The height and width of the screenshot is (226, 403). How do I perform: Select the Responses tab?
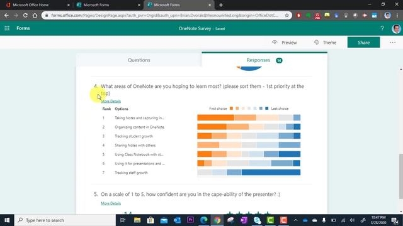click(264, 60)
